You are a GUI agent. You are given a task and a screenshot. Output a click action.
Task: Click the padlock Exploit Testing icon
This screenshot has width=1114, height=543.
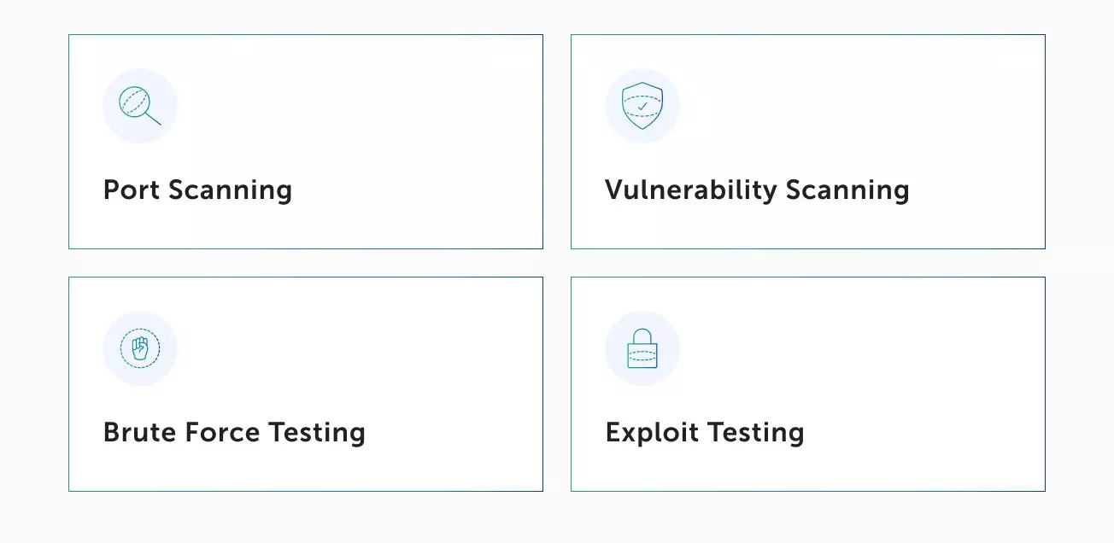click(642, 349)
